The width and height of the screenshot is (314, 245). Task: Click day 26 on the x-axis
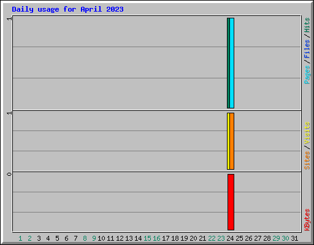248,238
